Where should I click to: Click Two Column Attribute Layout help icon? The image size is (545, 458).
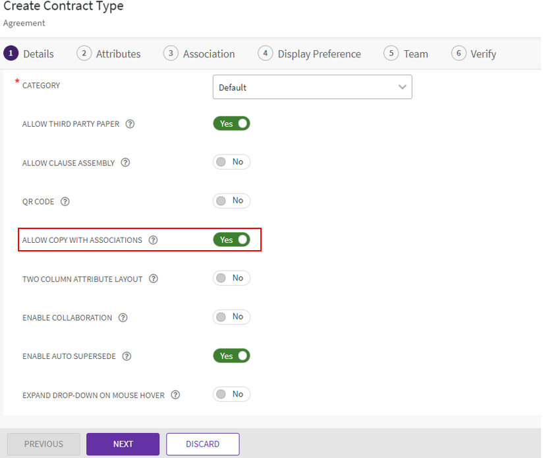click(x=154, y=279)
